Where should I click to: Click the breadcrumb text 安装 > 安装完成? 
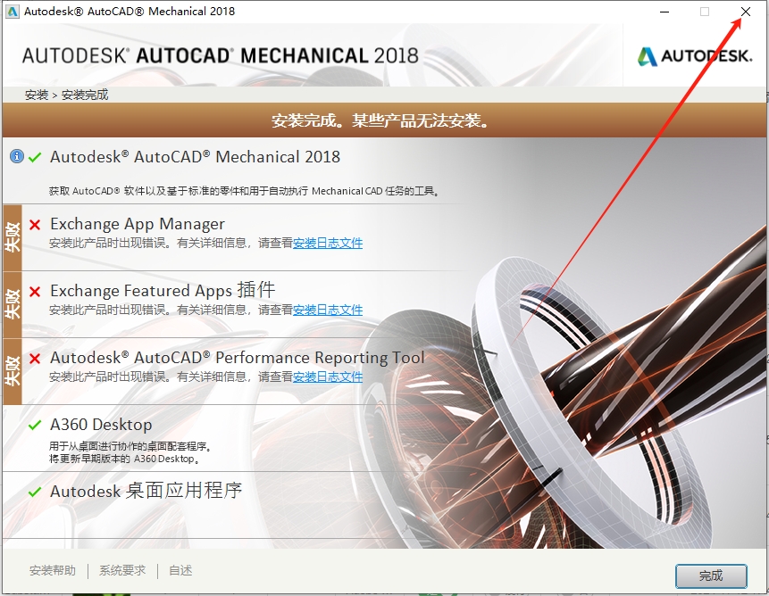67,95
